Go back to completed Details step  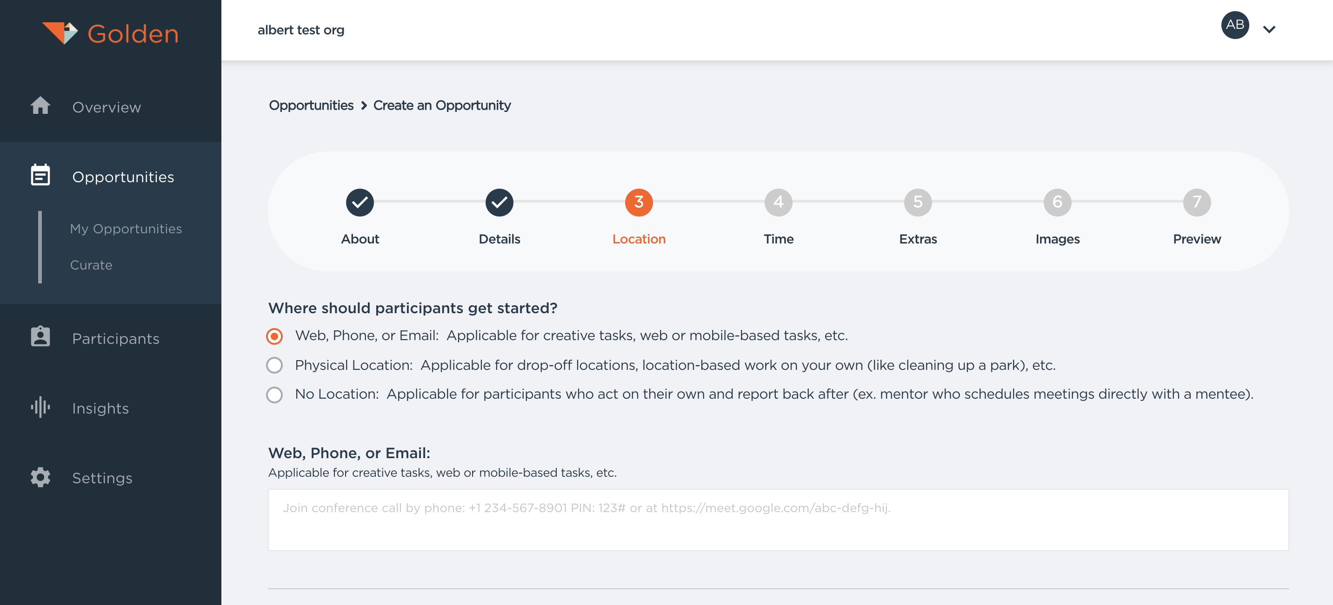click(x=499, y=202)
